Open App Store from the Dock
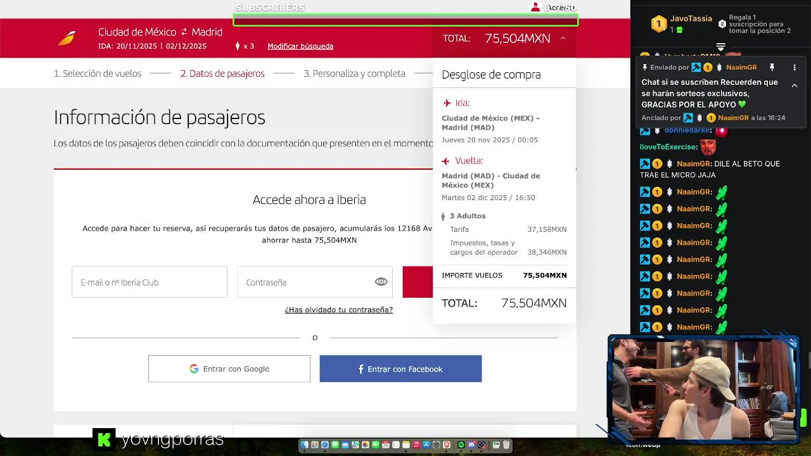This screenshot has width=811, height=456. pos(426,445)
